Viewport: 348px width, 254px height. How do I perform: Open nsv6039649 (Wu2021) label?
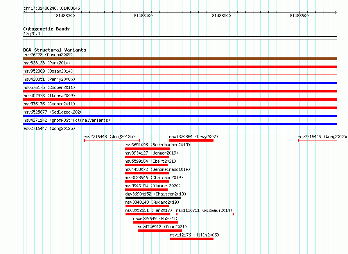point(155,218)
